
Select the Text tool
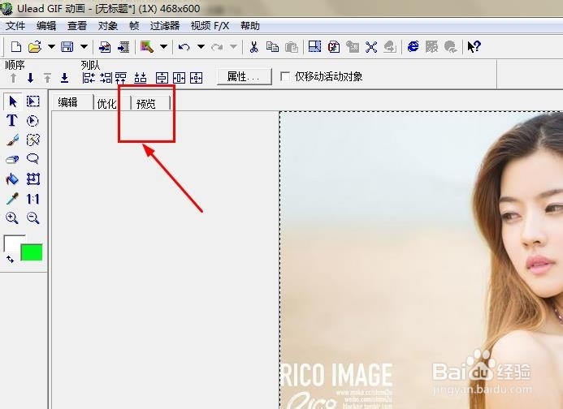(12, 121)
